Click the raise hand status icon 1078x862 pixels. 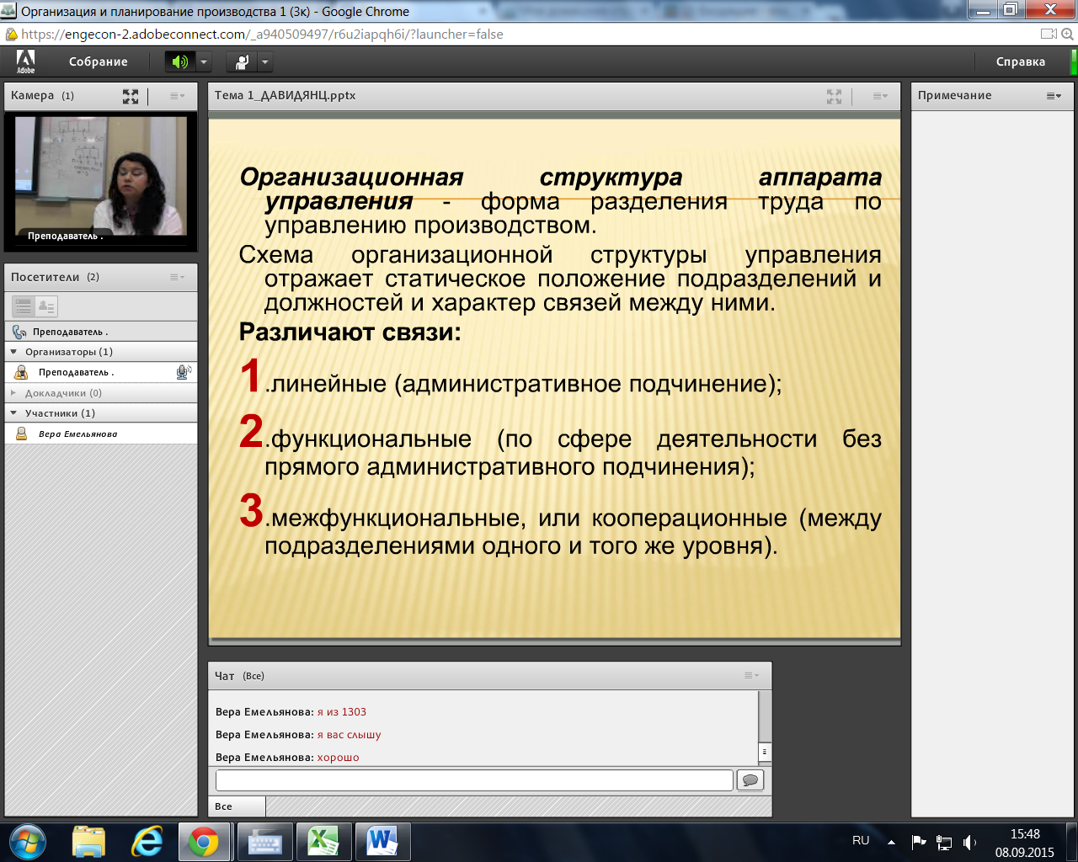(x=242, y=62)
